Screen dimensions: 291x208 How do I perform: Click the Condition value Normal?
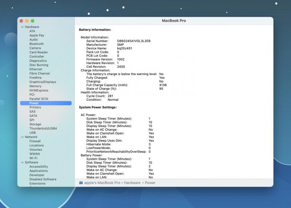coord(113,100)
